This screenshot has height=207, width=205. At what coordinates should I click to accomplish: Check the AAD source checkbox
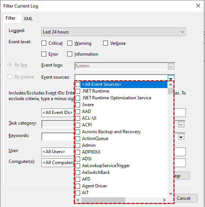pyautogui.click(x=78, y=111)
